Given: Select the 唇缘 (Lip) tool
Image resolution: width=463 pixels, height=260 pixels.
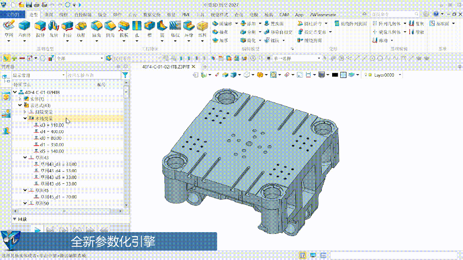Looking at the screenshot, I should pos(189,29).
